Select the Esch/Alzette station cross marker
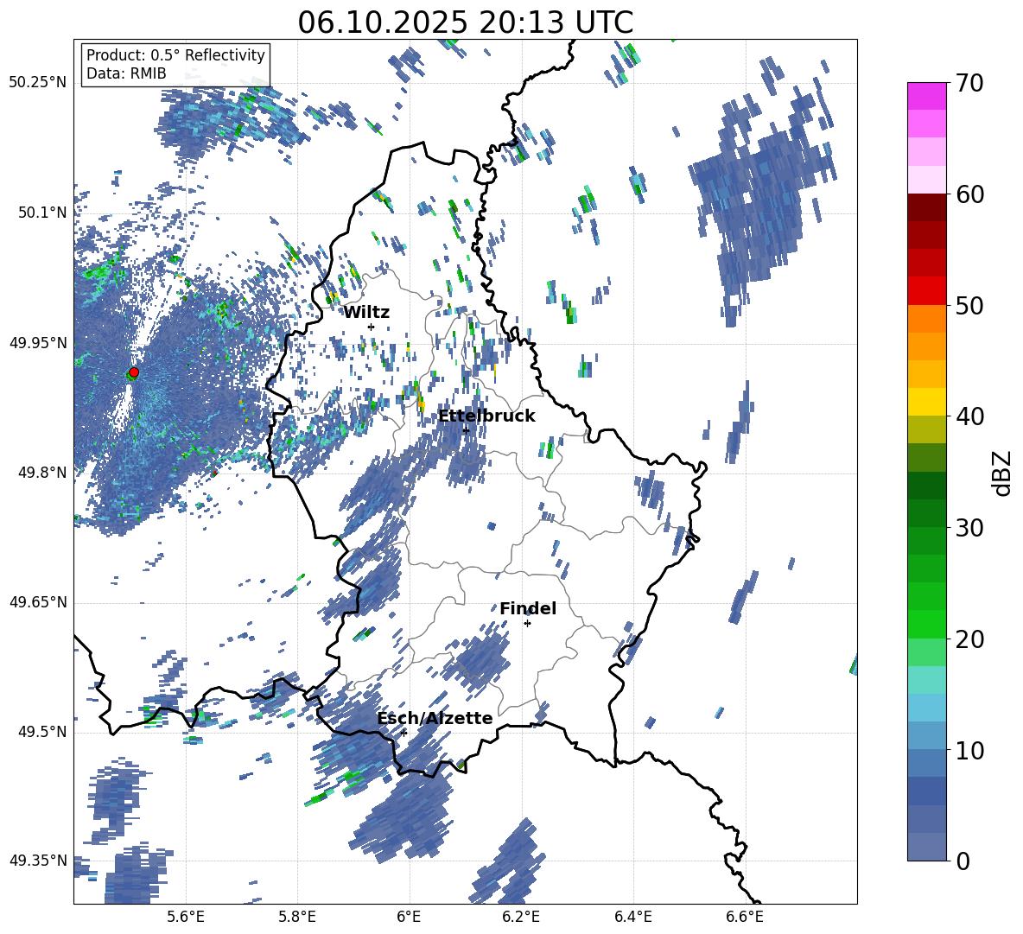Screen dimensions: 1023x934 coord(403,733)
